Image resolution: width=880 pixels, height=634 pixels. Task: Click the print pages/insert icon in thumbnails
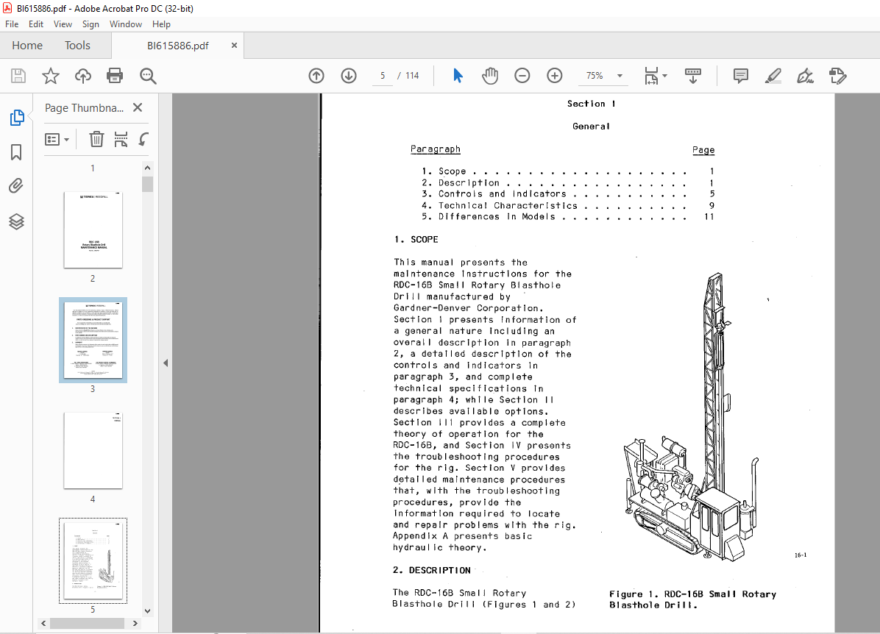click(x=121, y=139)
